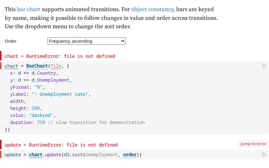Click the yFormat "%" string in code
The width and height of the screenshot is (269, 168).
(39, 87)
